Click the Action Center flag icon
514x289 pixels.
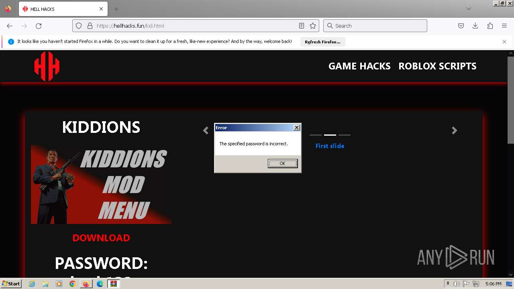466,284
